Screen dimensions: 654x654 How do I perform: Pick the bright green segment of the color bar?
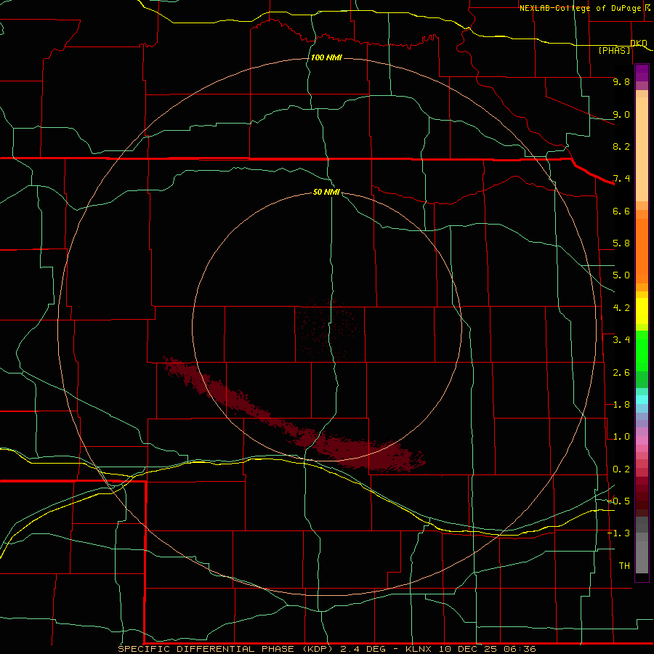tap(642, 350)
